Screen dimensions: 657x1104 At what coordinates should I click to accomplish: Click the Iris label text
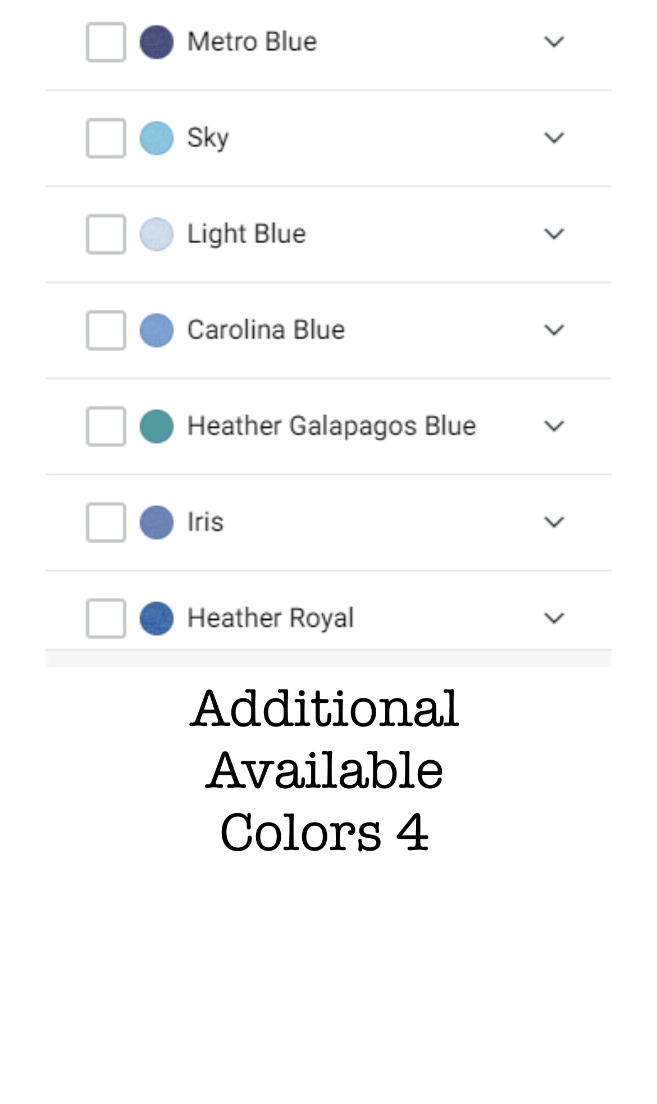pos(206,522)
